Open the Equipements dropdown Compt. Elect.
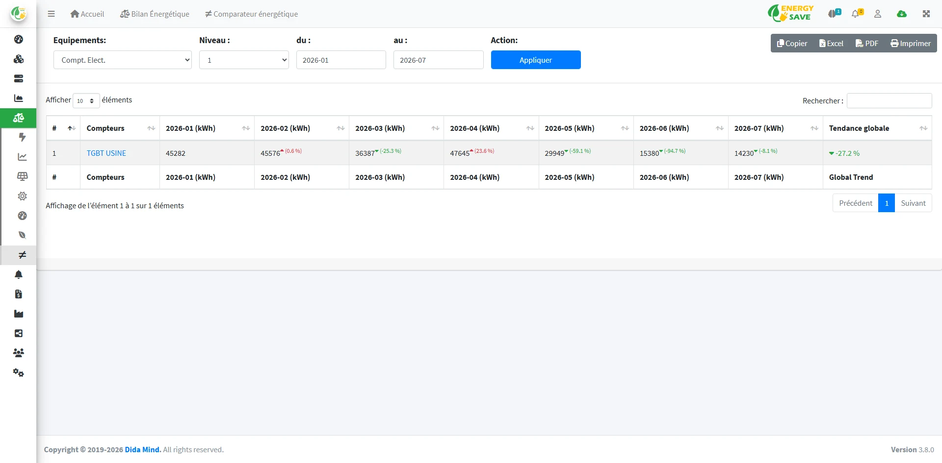942x463 pixels. click(123, 60)
